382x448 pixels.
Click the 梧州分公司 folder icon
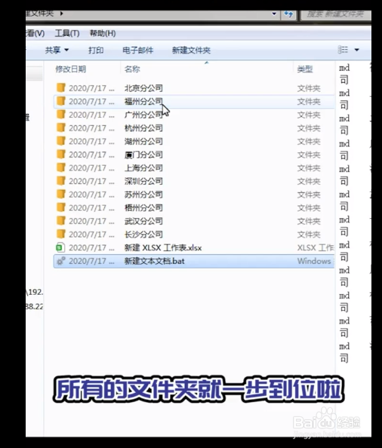(60, 207)
